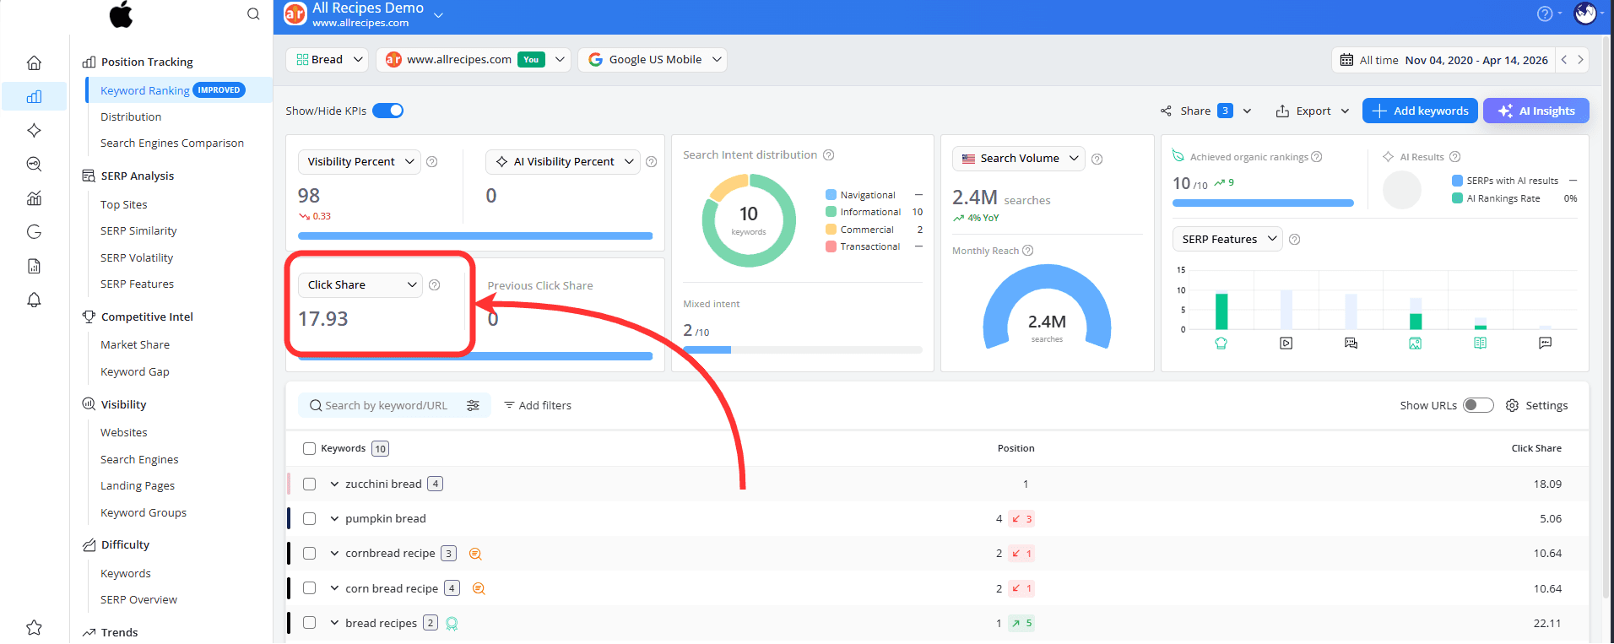Open the Google US Mobile engine dropdown
Viewport: 1614px width, 644px height.
click(653, 59)
